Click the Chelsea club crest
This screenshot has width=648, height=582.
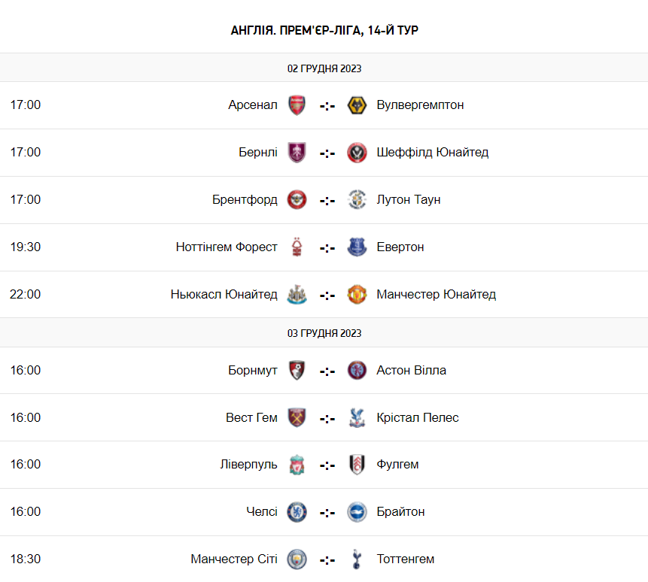click(x=297, y=512)
